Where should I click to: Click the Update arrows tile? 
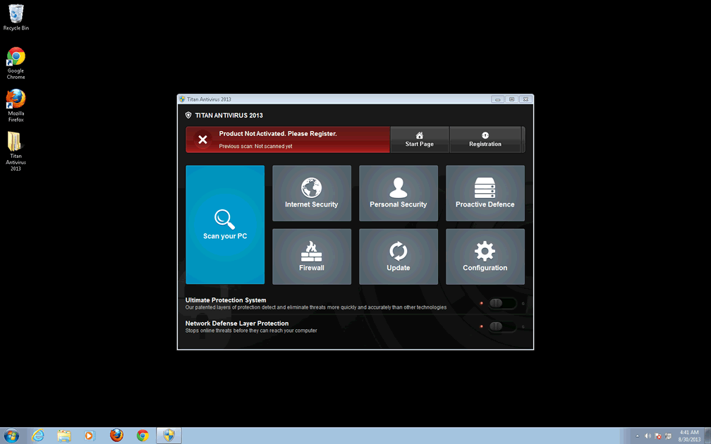pos(398,257)
